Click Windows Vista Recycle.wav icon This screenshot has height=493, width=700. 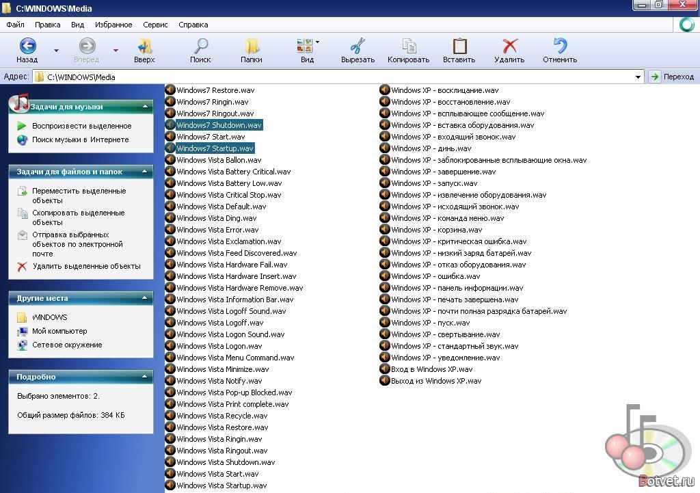(x=170, y=415)
